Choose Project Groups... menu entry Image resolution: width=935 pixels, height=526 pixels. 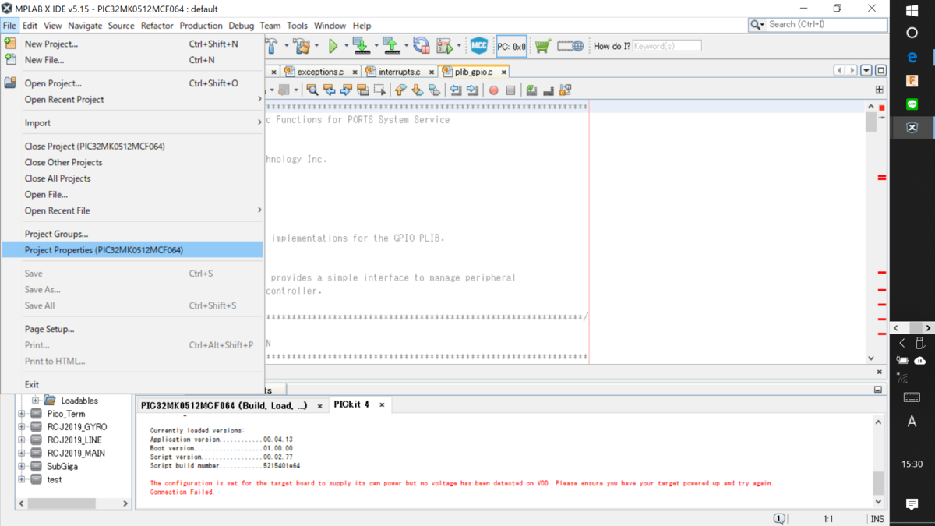pyautogui.click(x=132, y=234)
